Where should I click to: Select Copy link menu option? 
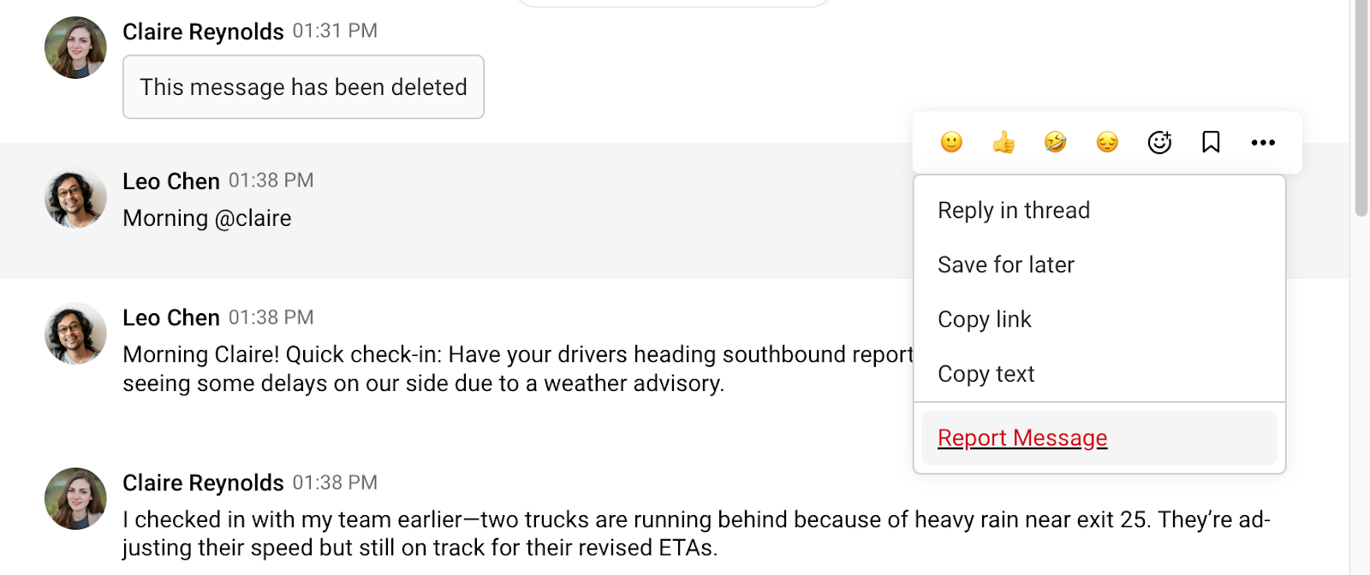(985, 319)
